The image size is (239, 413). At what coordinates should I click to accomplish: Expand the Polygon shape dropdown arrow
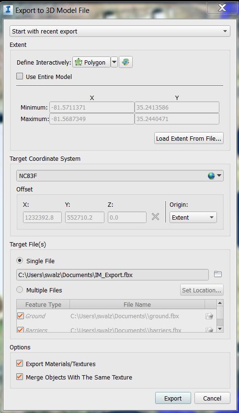click(114, 62)
